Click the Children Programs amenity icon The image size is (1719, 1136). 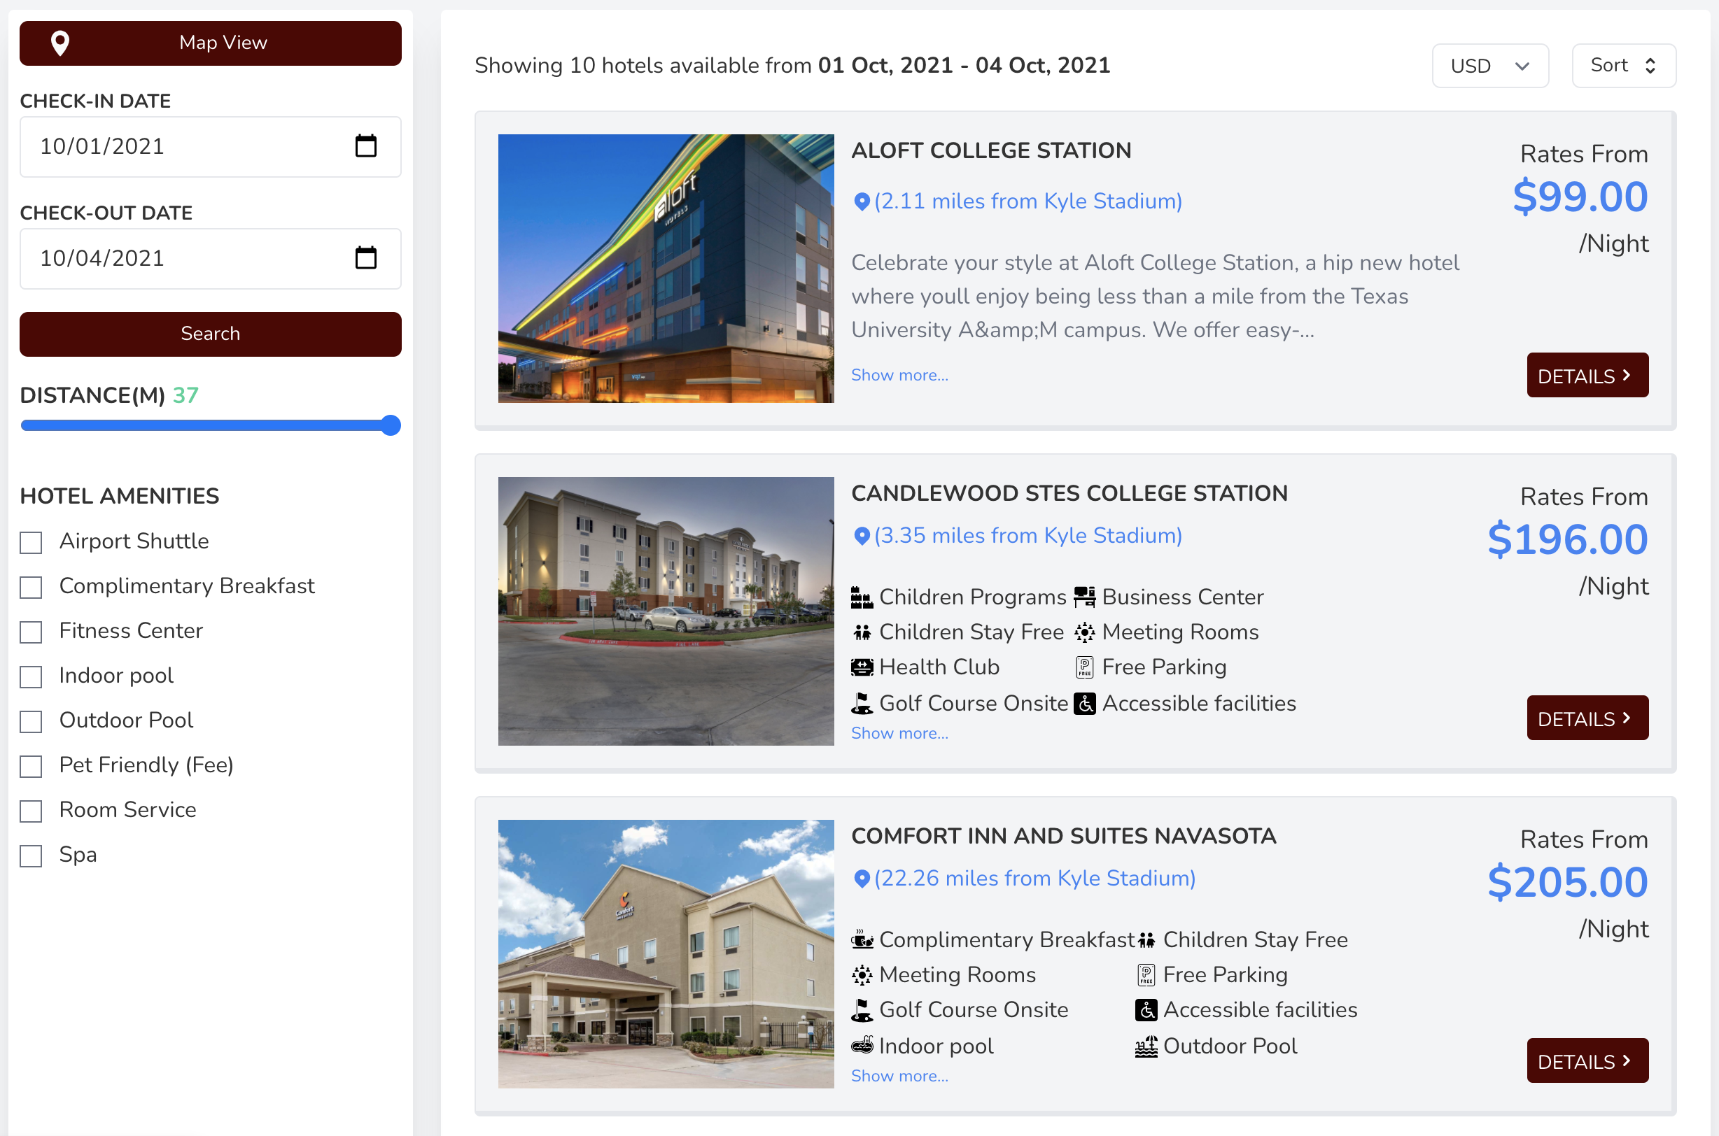862,597
